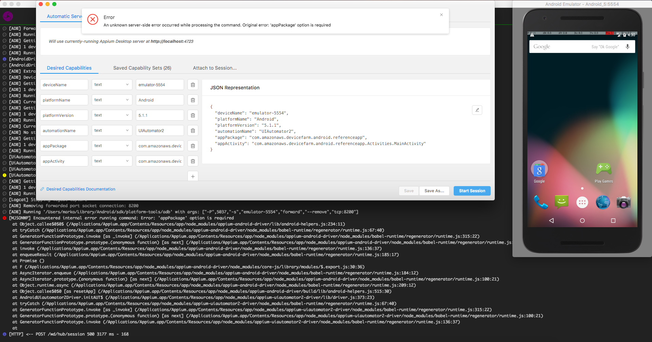Tap the Android back navigation button
The width and height of the screenshot is (652, 342).
pos(551,220)
